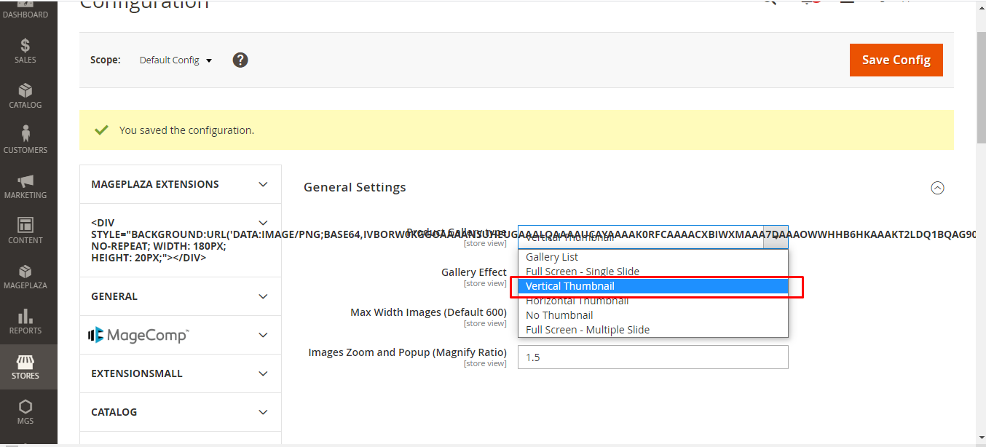Click the Scope label text
Viewport: 986px width, 447px height.
click(106, 60)
